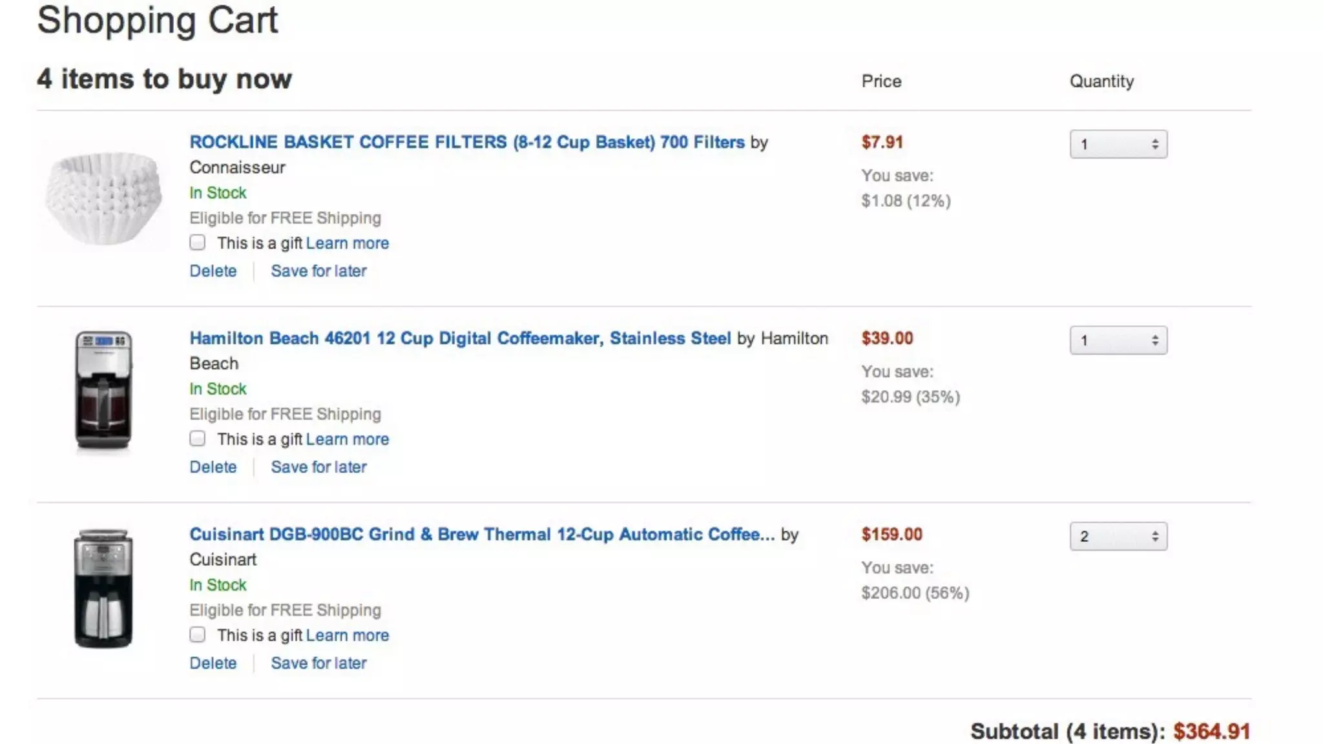Save the Hamilton Beach coffeemaker for later
Screen dimensions: 1323x744
pyautogui.click(x=318, y=467)
